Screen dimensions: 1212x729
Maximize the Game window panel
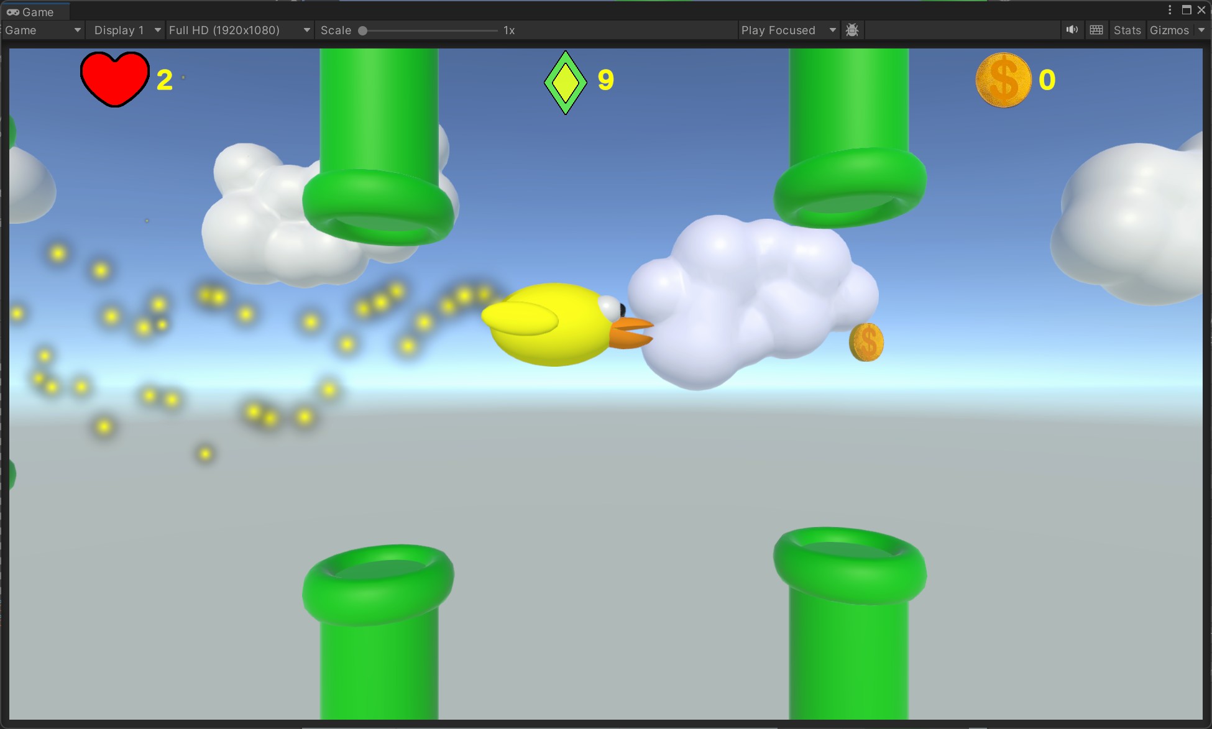pyautogui.click(x=1186, y=10)
